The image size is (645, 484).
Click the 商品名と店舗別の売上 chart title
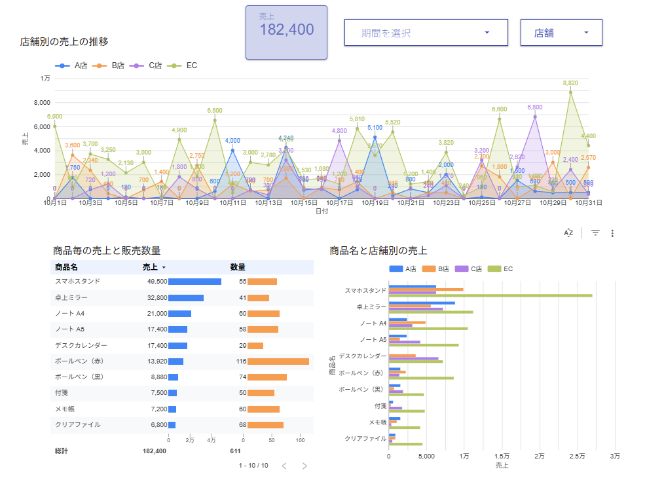tap(378, 250)
